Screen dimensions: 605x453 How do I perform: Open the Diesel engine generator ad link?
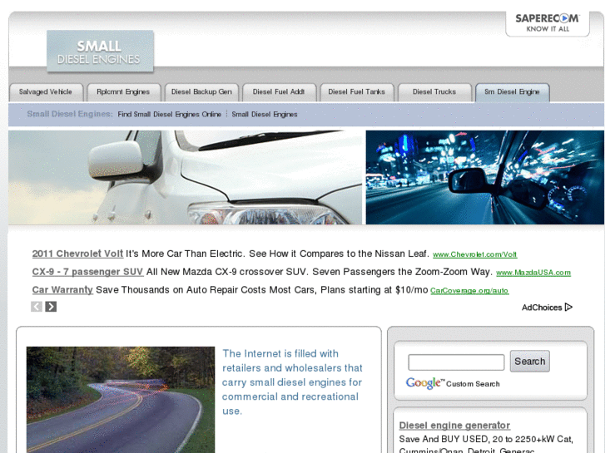(x=454, y=426)
